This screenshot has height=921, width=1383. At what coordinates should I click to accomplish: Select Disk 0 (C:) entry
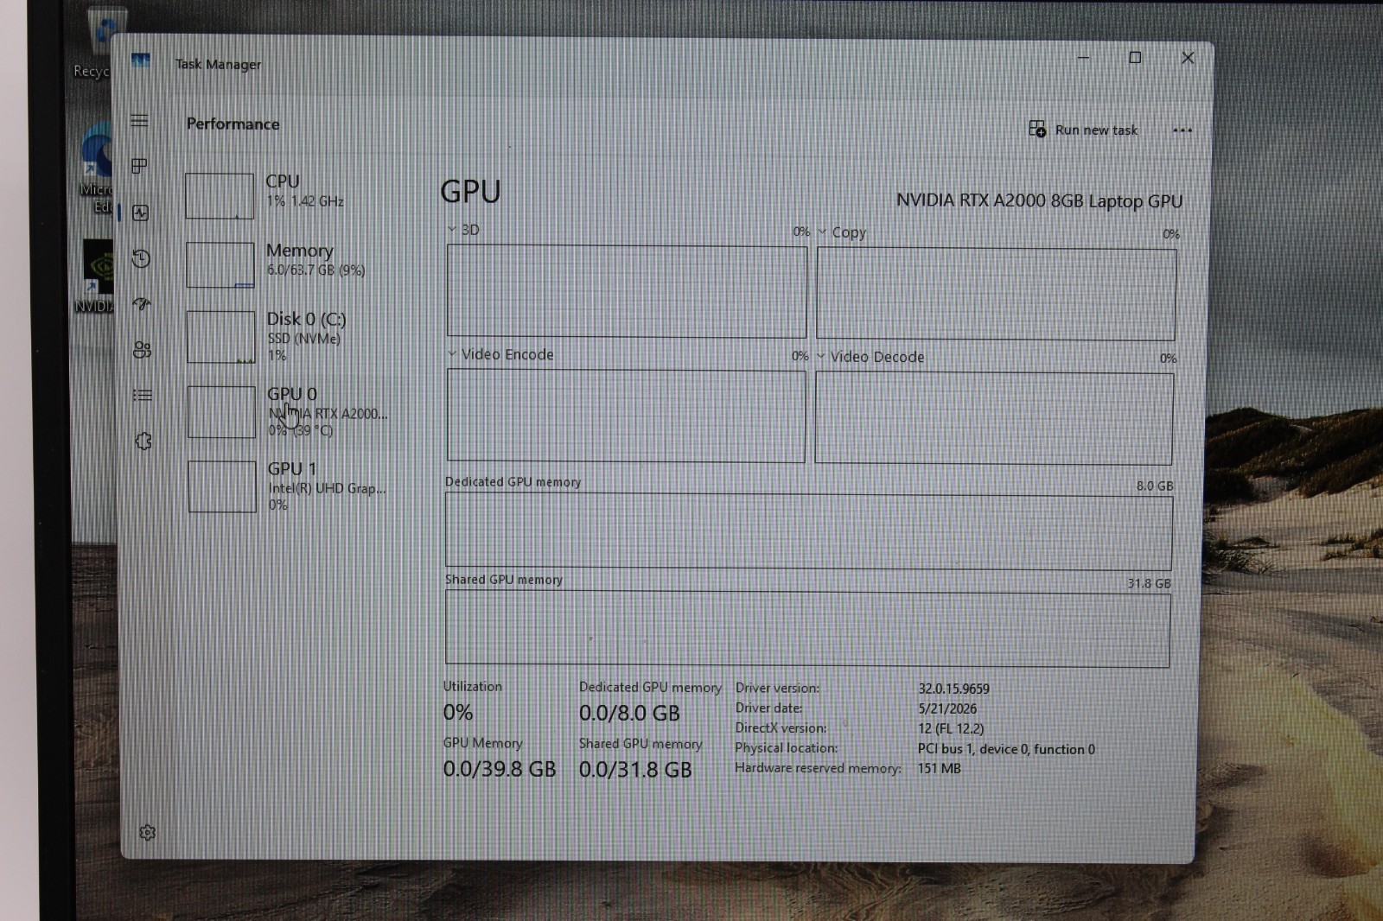pyautogui.click(x=294, y=336)
